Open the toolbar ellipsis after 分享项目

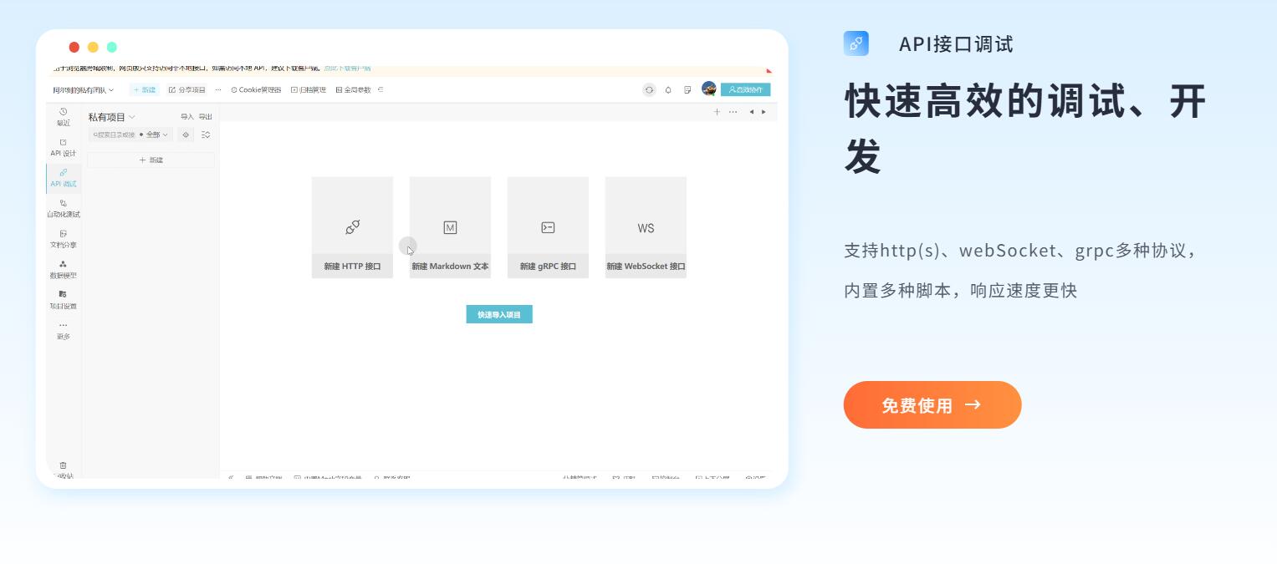[218, 89]
